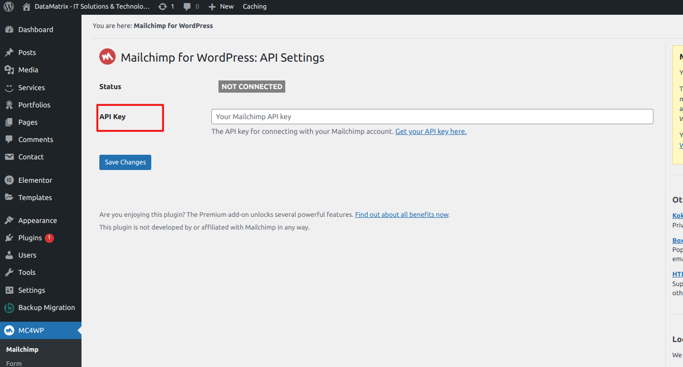Open Contact menu item
This screenshot has height=367, width=683.
point(41,157)
